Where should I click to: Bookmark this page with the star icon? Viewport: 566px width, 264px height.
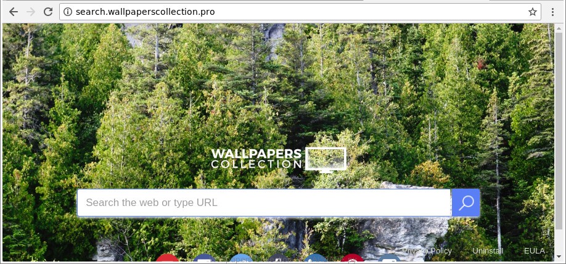533,12
